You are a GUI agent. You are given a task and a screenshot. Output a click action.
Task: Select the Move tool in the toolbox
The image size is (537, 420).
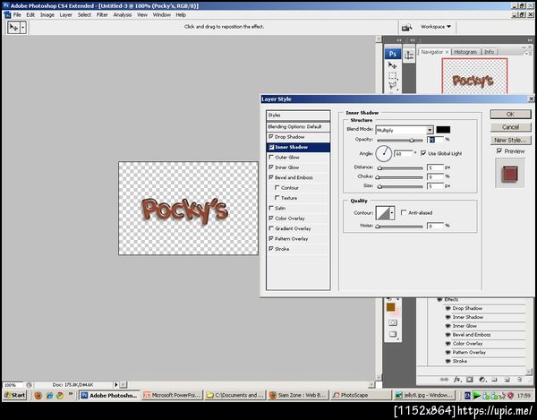pyautogui.click(x=393, y=64)
